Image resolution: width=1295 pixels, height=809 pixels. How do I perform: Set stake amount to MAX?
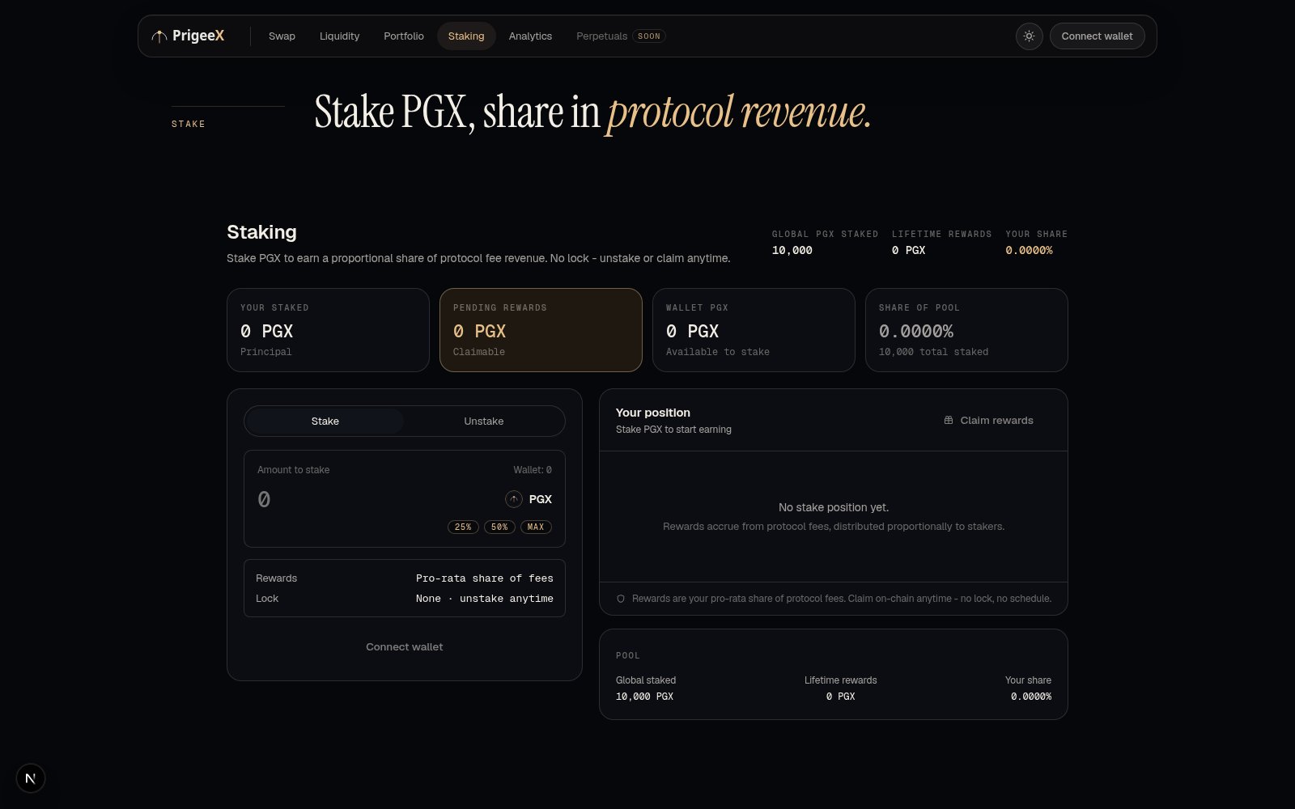536,527
